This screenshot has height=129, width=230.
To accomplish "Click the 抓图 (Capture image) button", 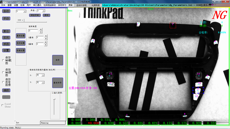I will [x=6, y=44].
